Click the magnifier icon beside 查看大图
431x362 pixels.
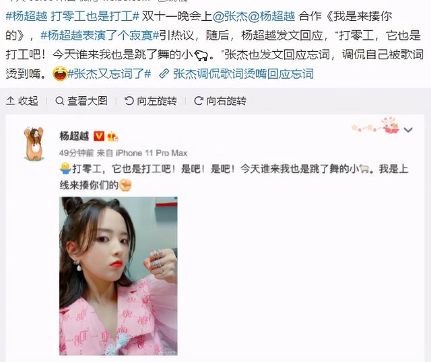pyautogui.click(x=60, y=101)
